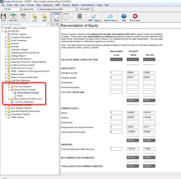Toggle the Menu view button
181x179 pixels.
click(57, 17)
